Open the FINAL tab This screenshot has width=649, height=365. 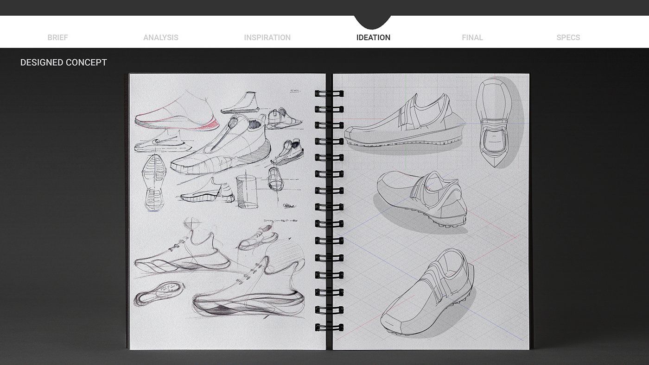coord(472,37)
